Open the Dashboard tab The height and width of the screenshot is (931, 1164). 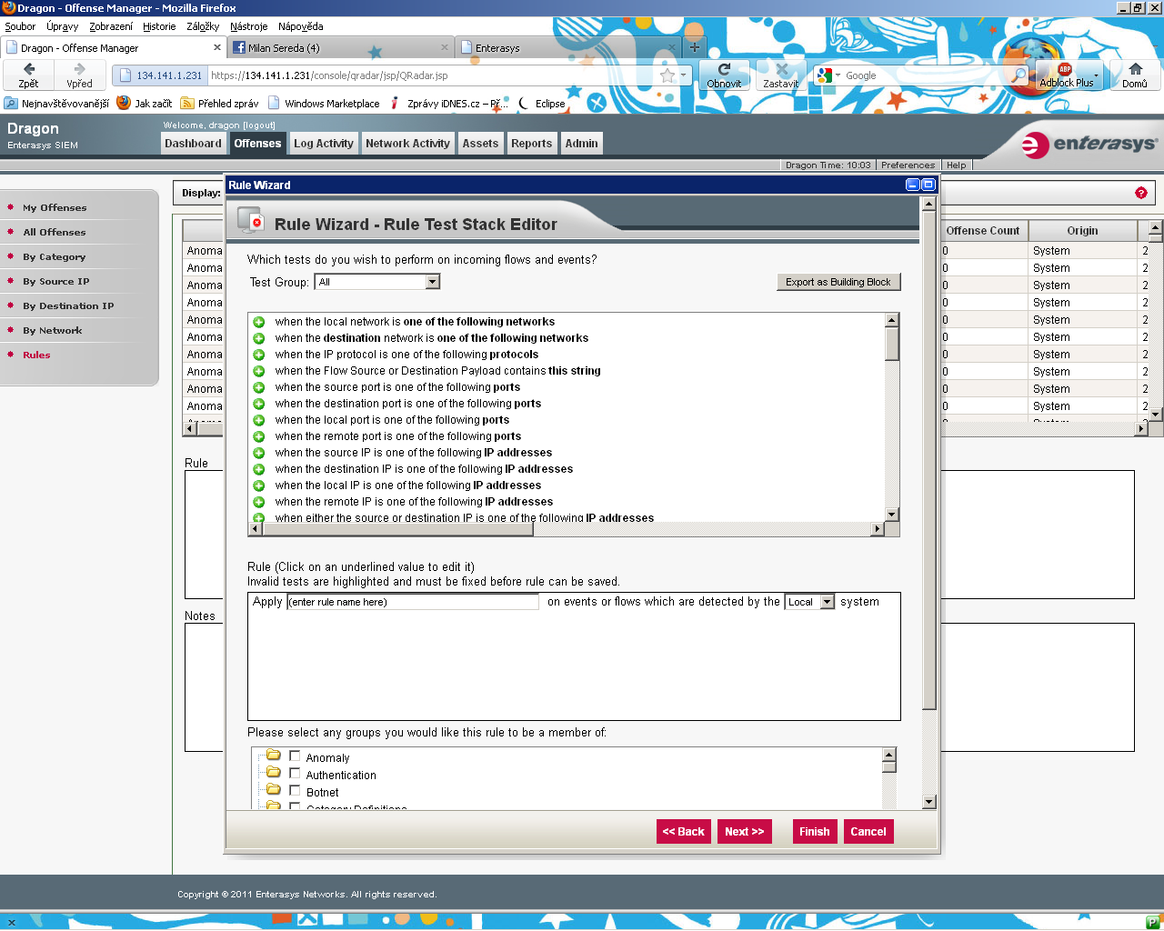coord(193,144)
